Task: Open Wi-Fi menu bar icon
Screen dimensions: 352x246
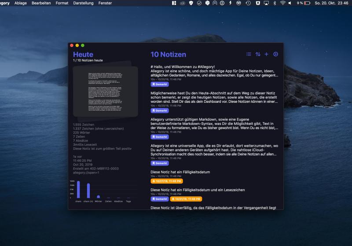Action: (x=282, y=3)
